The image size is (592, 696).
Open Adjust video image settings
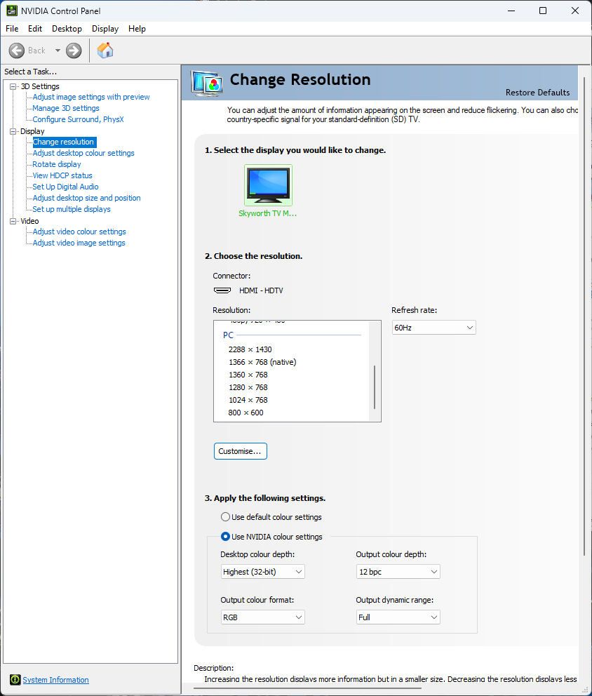(x=79, y=243)
